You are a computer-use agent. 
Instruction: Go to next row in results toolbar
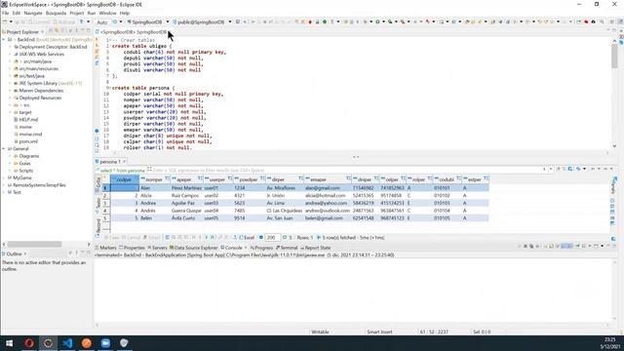click(x=206, y=238)
